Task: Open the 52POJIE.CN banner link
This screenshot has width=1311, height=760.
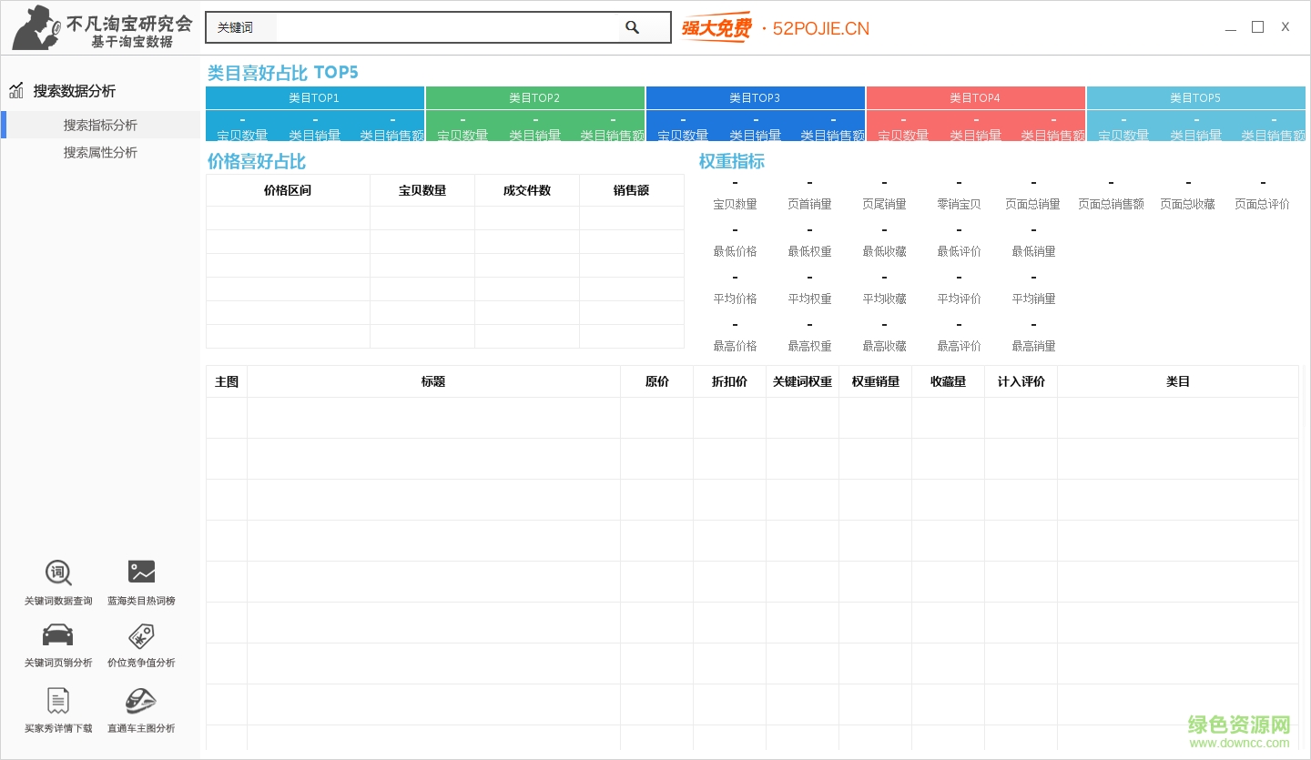Action: tap(776, 28)
